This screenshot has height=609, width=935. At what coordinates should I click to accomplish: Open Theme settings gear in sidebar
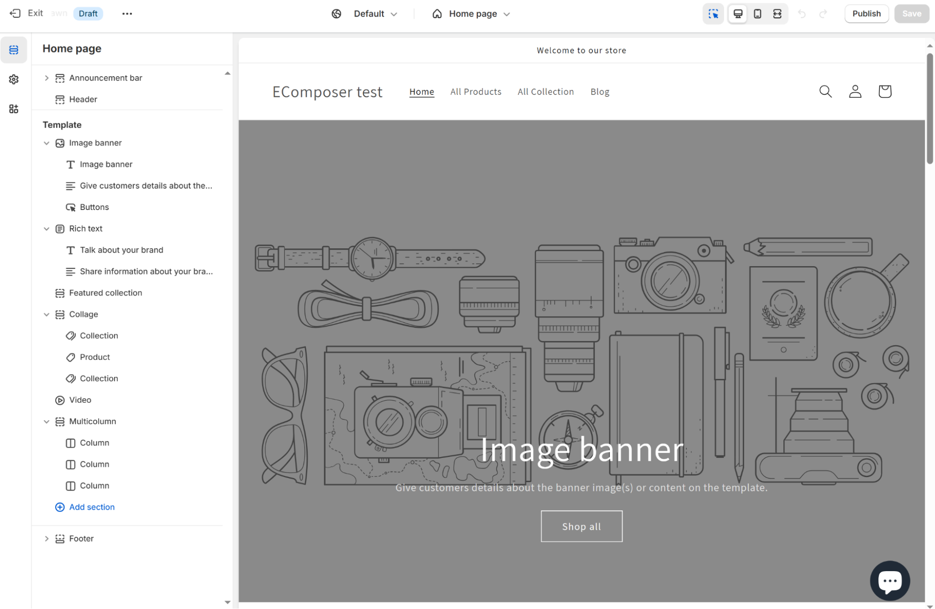click(14, 79)
